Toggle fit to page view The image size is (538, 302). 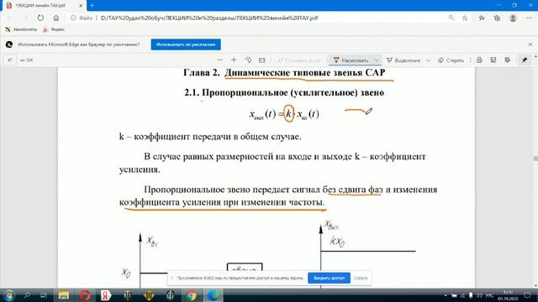point(261,60)
